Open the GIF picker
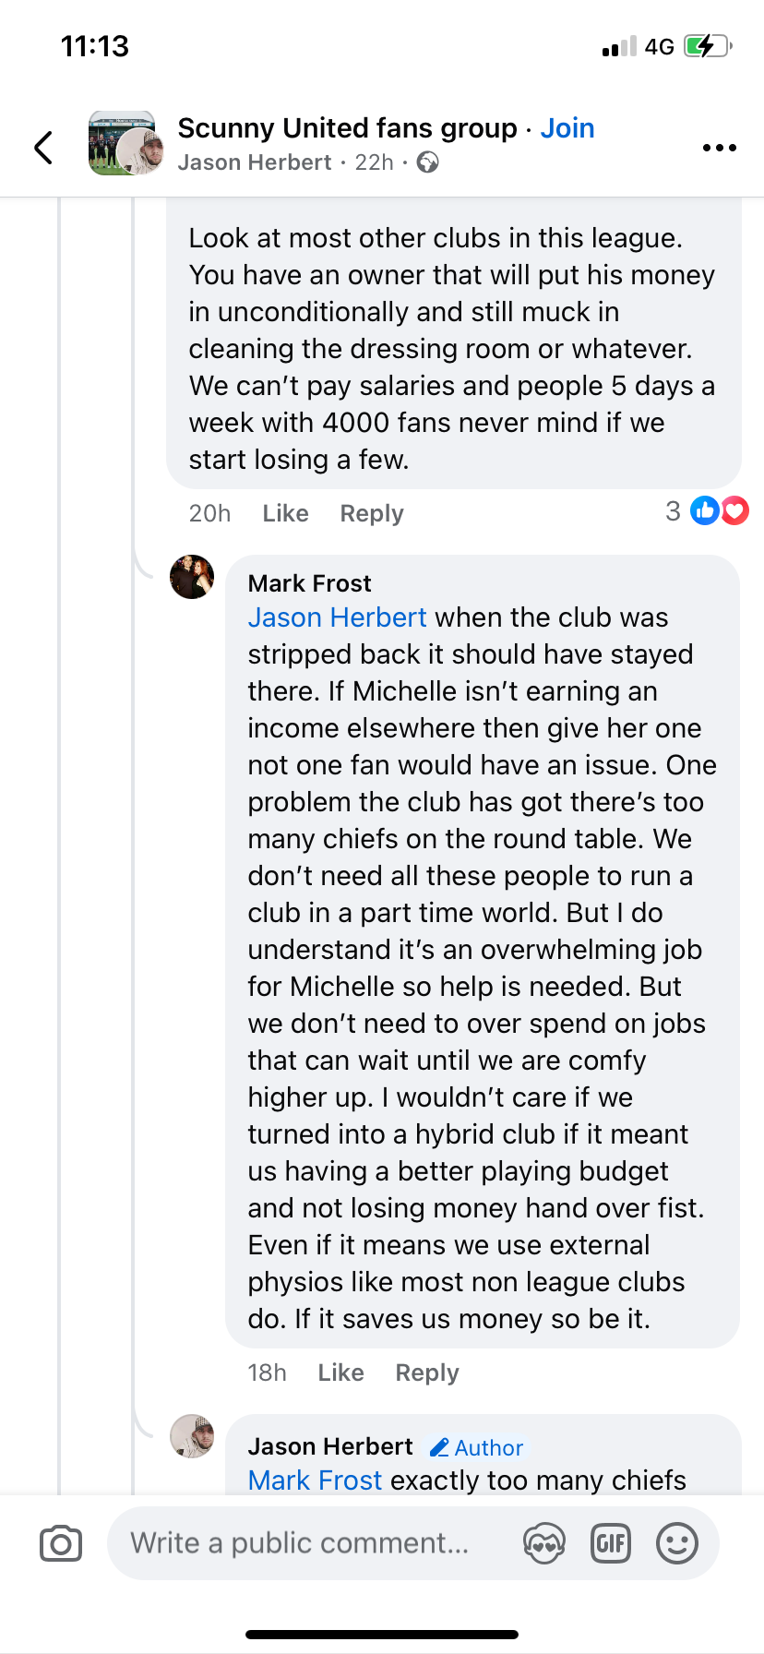 coord(610,1543)
